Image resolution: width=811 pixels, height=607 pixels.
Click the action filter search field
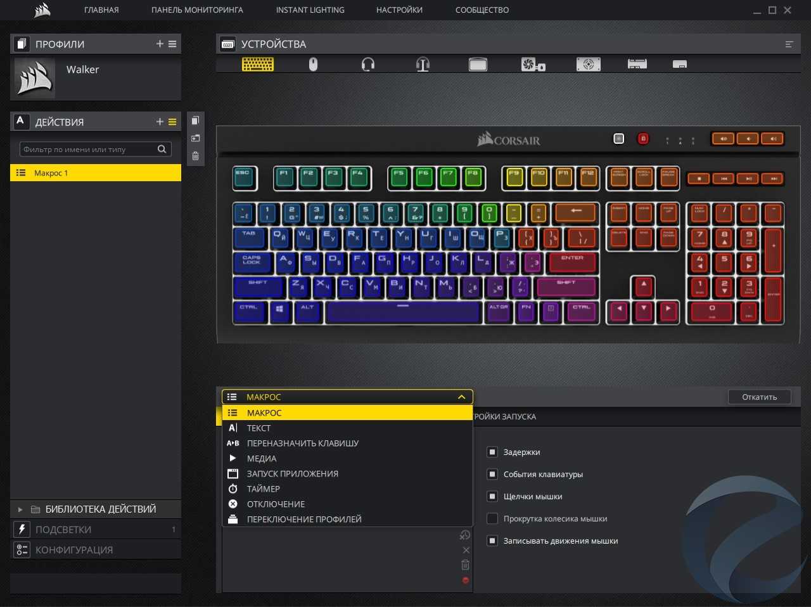(89, 150)
